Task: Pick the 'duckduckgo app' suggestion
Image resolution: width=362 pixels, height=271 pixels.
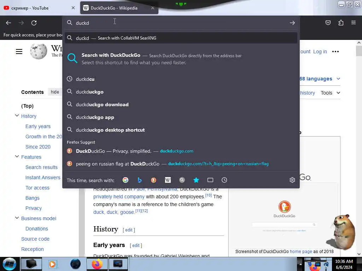Action: 181,117
